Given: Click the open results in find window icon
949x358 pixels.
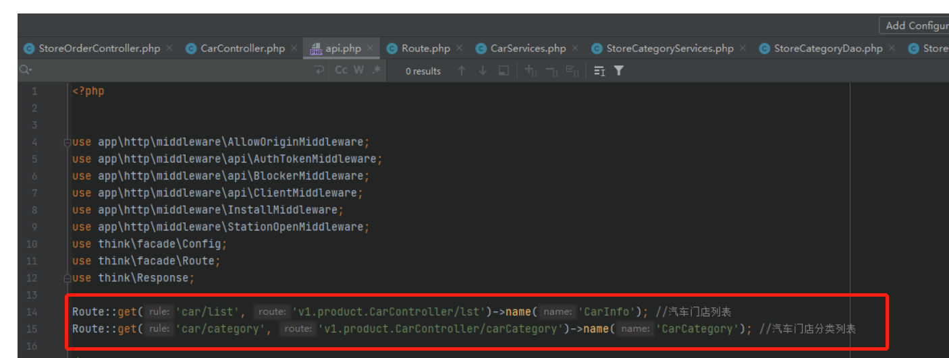Looking at the screenshot, I should [x=503, y=71].
